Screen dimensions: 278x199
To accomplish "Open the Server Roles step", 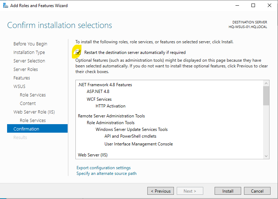I will click(25, 70).
